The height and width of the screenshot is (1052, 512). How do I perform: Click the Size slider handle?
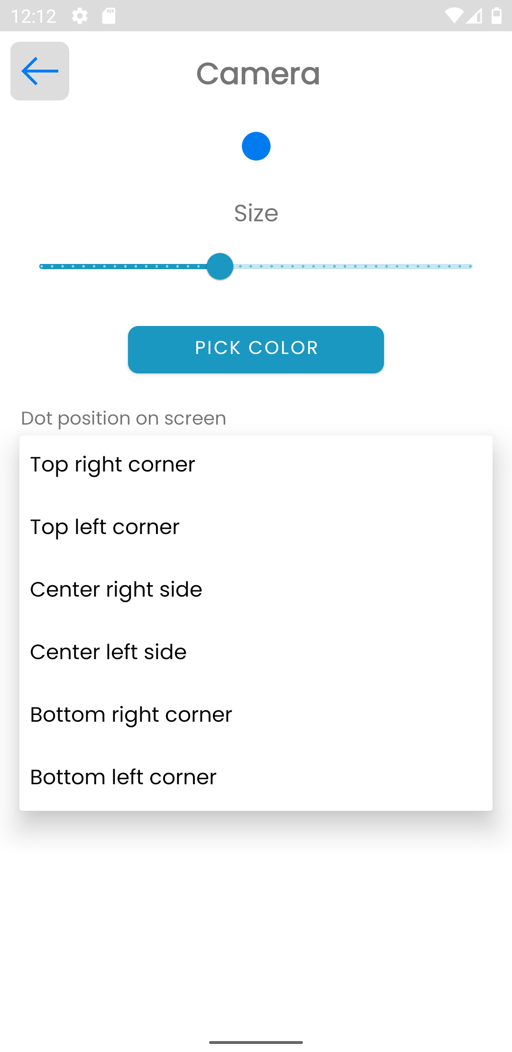tap(220, 266)
